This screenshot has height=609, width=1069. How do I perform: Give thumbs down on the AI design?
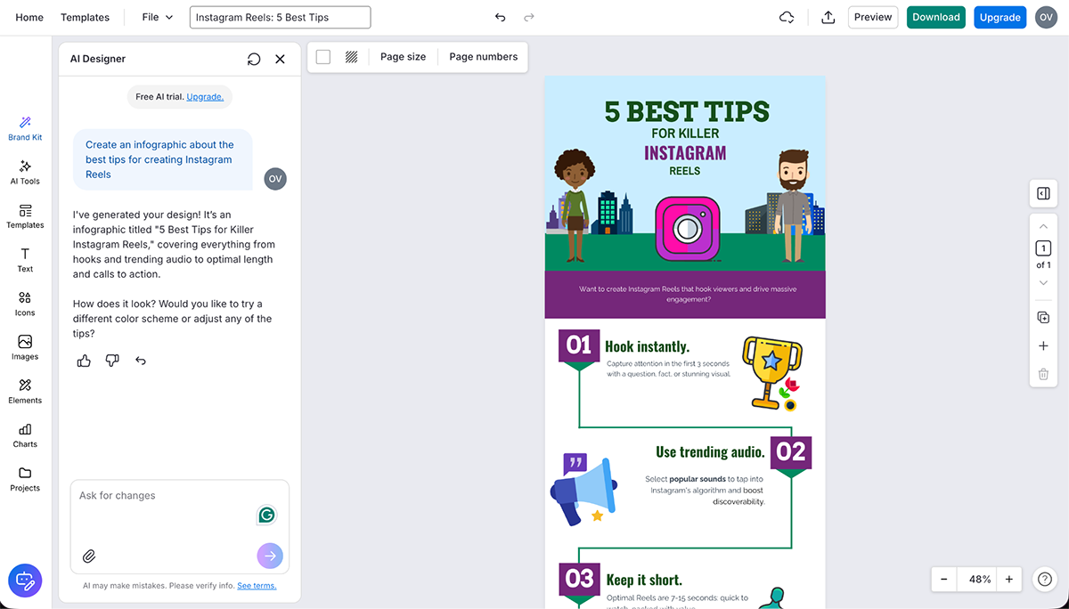pos(111,360)
